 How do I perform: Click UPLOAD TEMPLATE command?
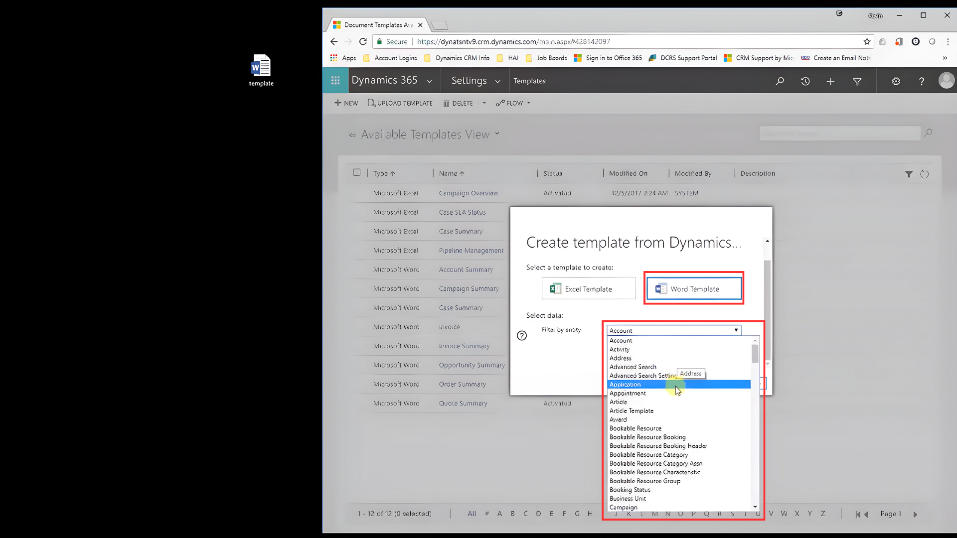coord(400,103)
